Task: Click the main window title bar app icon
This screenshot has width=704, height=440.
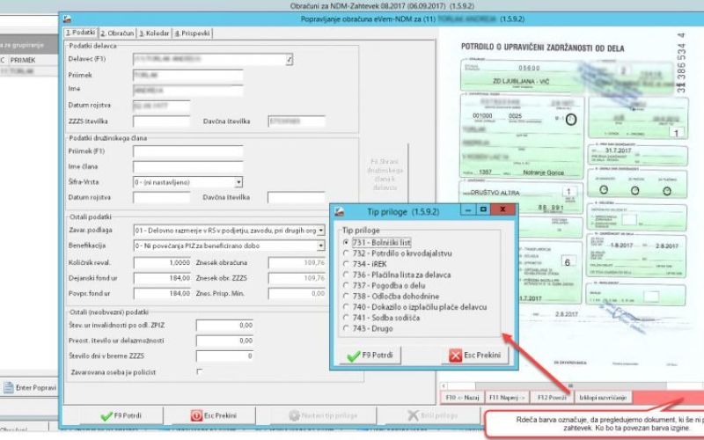Action: [68, 18]
